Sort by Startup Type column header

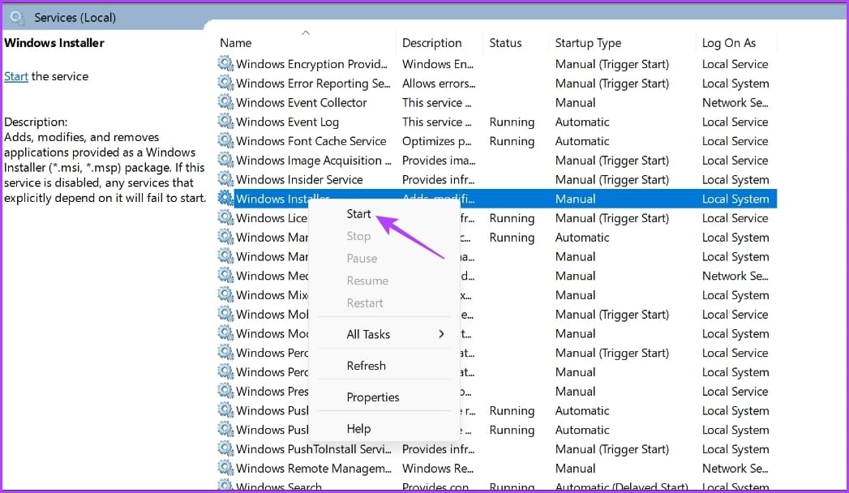point(588,43)
